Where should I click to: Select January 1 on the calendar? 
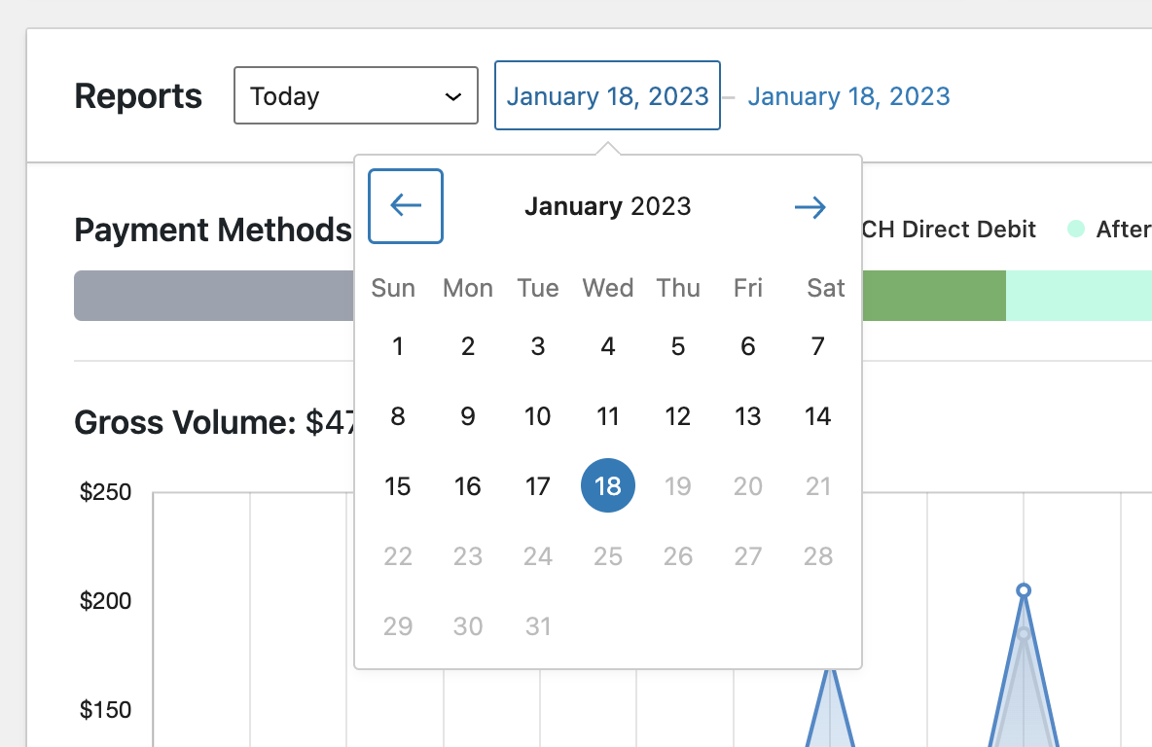tap(398, 346)
